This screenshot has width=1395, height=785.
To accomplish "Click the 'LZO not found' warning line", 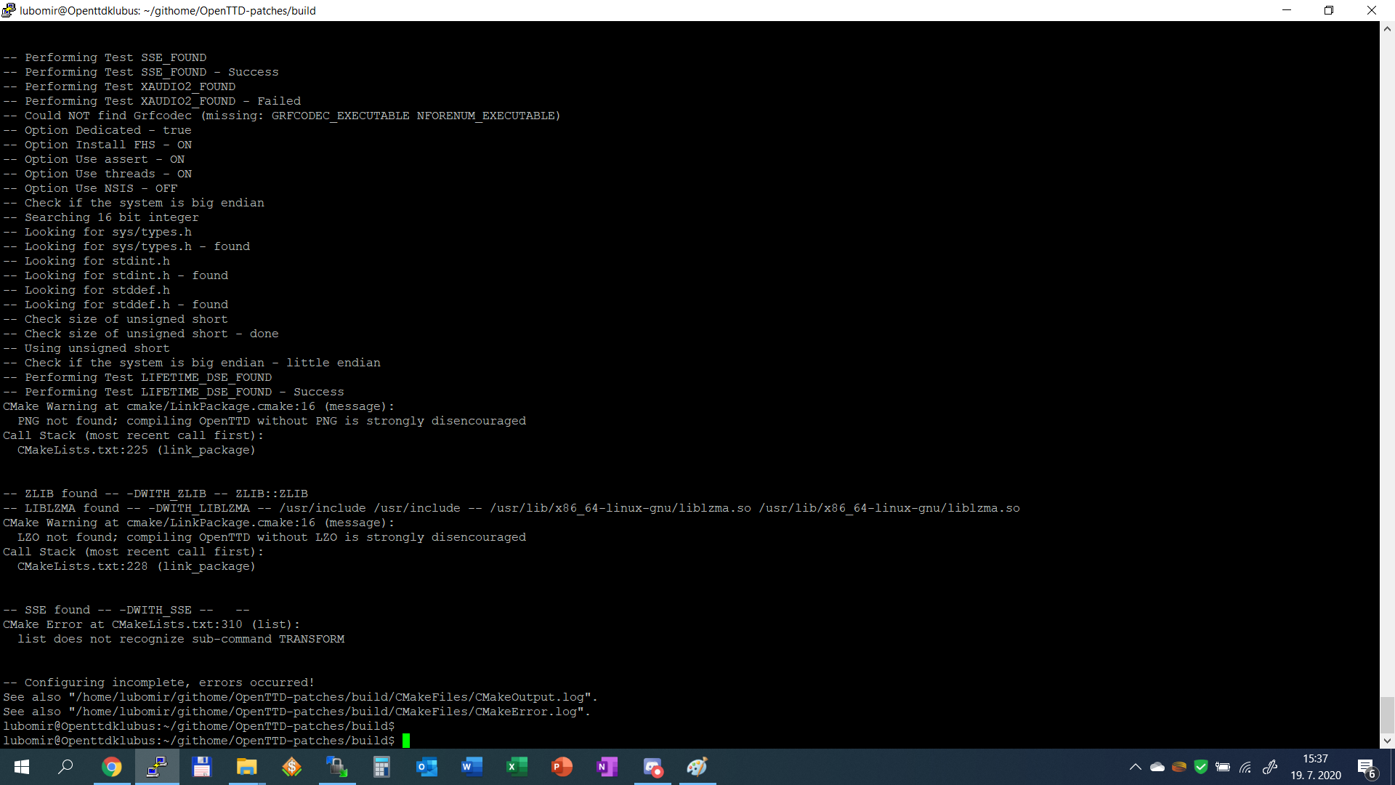I will 272,537.
